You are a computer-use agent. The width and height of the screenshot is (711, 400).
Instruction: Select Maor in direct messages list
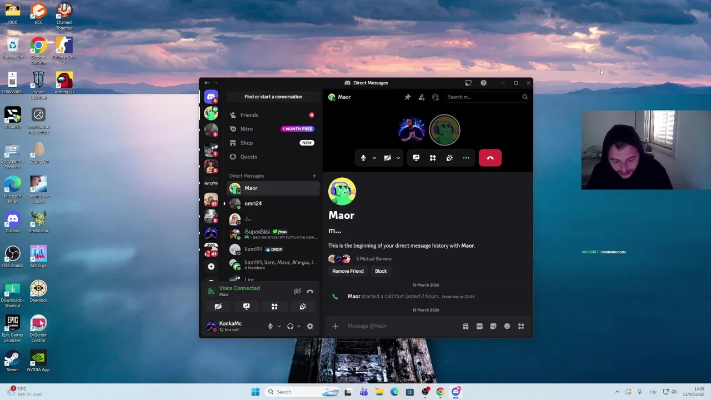tap(273, 188)
